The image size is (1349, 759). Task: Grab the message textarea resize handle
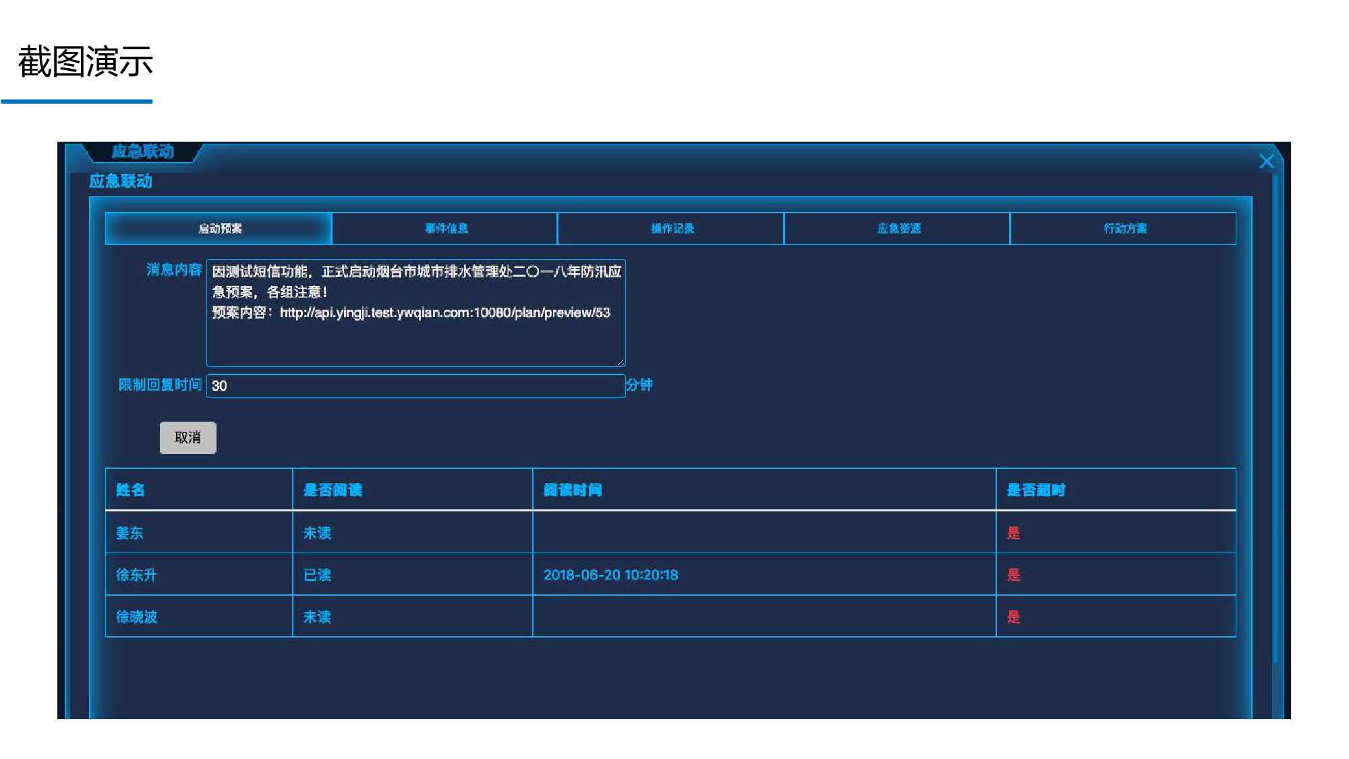[x=621, y=362]
